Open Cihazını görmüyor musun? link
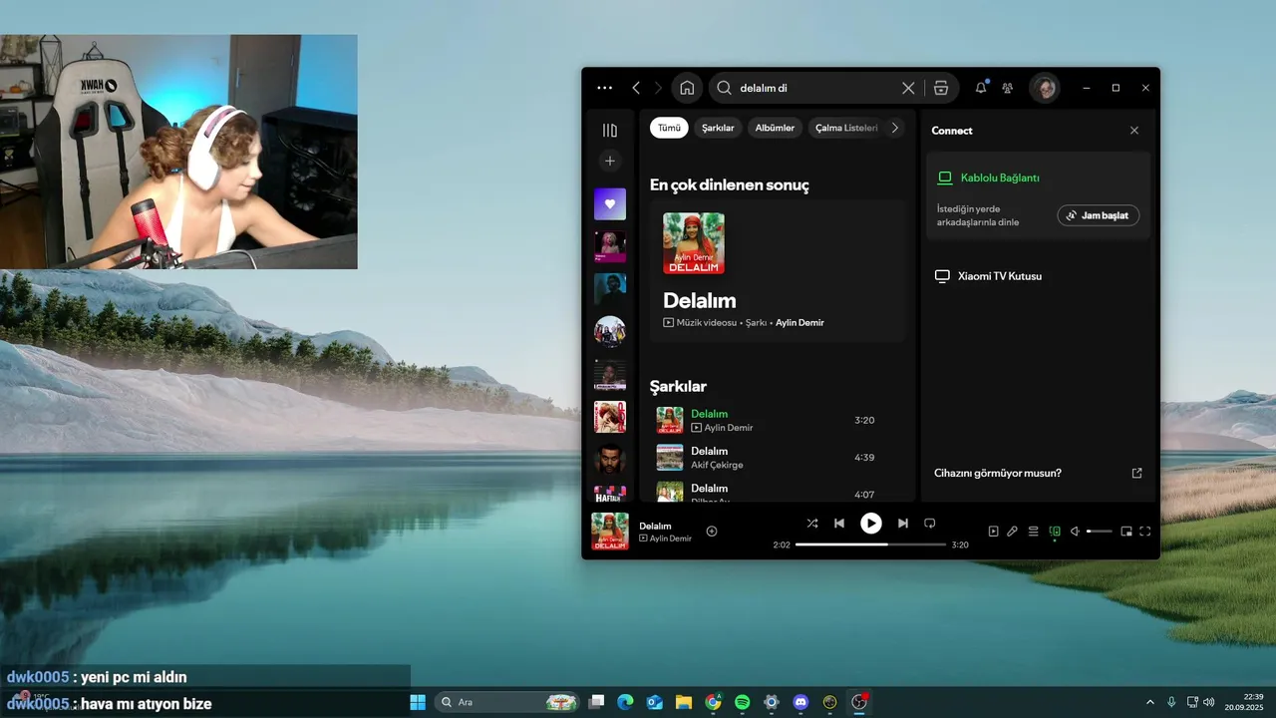 (1038, 473)
